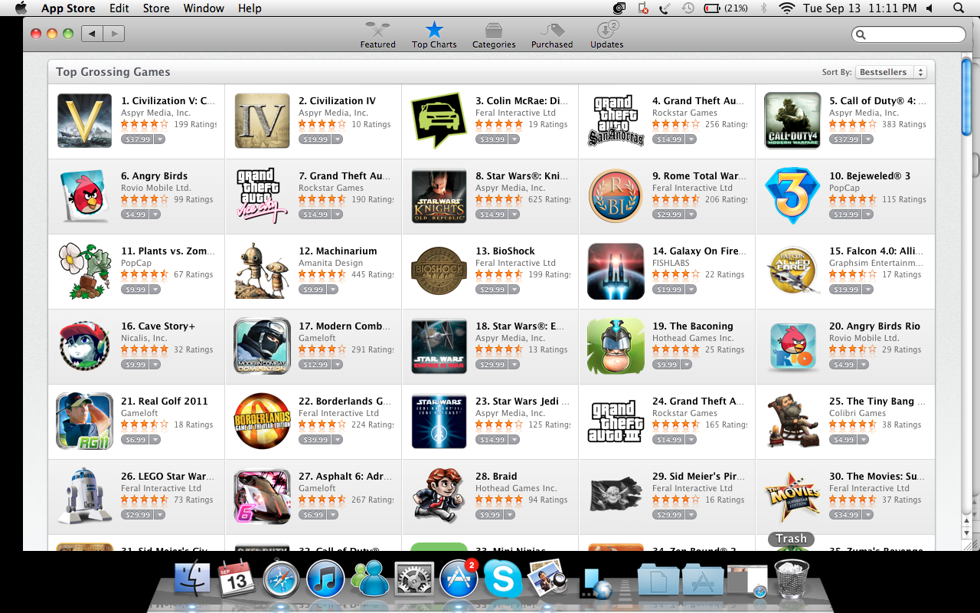Open the Window menu
The image size is (980, 613).
coord(204,8)
